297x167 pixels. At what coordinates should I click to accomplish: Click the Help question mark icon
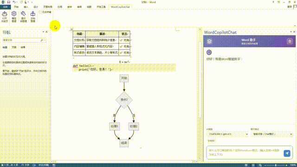click(273, 2)
